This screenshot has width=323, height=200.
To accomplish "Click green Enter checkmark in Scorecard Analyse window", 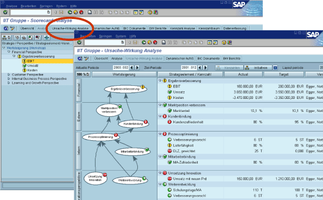I will point(5,12).
